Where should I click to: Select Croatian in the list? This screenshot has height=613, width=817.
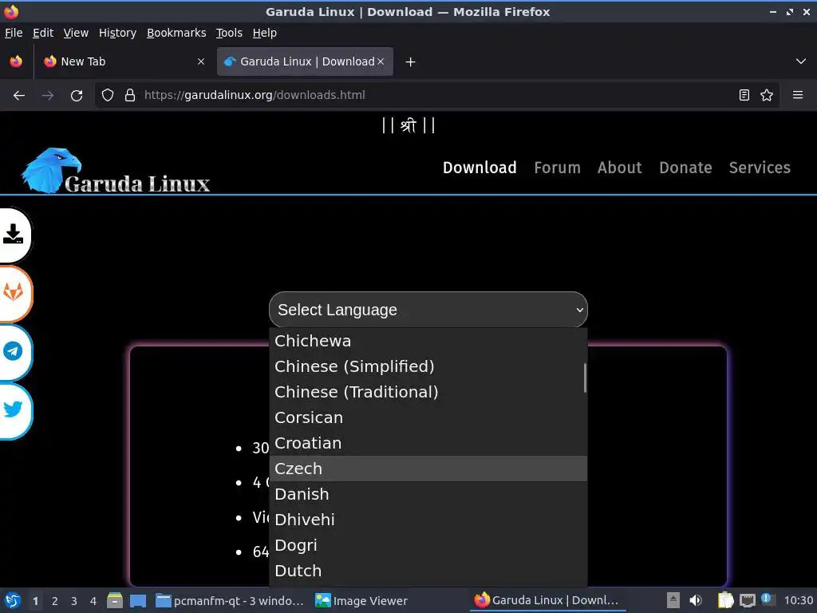428,443
